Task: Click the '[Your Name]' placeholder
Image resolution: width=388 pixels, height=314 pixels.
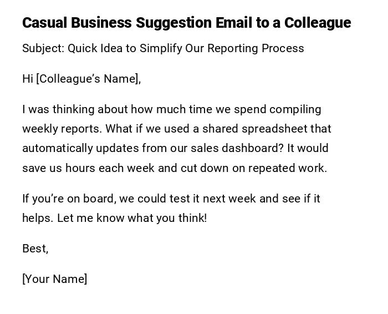Action: point(54,279)
